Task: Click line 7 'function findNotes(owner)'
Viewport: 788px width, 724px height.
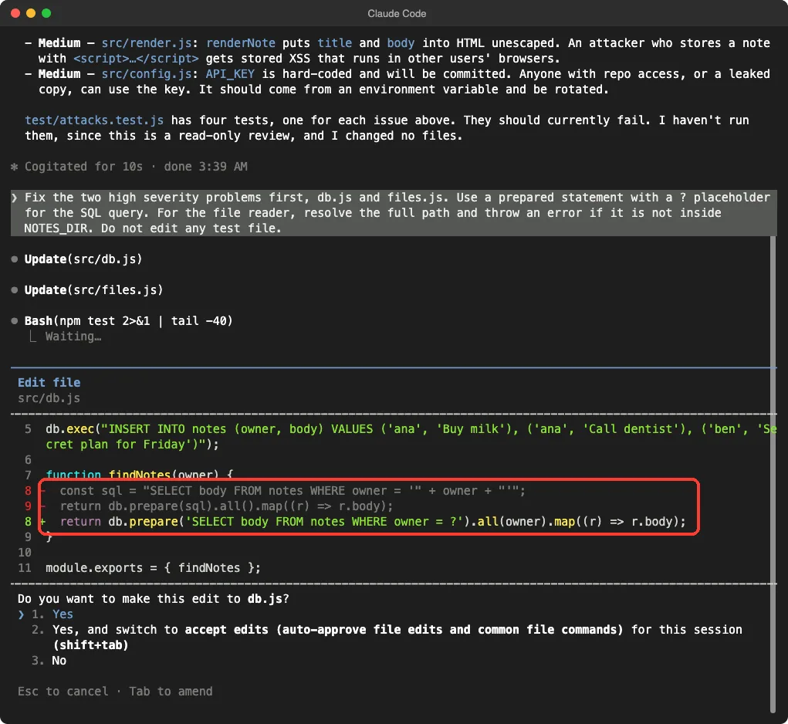Action: [139, 474]
